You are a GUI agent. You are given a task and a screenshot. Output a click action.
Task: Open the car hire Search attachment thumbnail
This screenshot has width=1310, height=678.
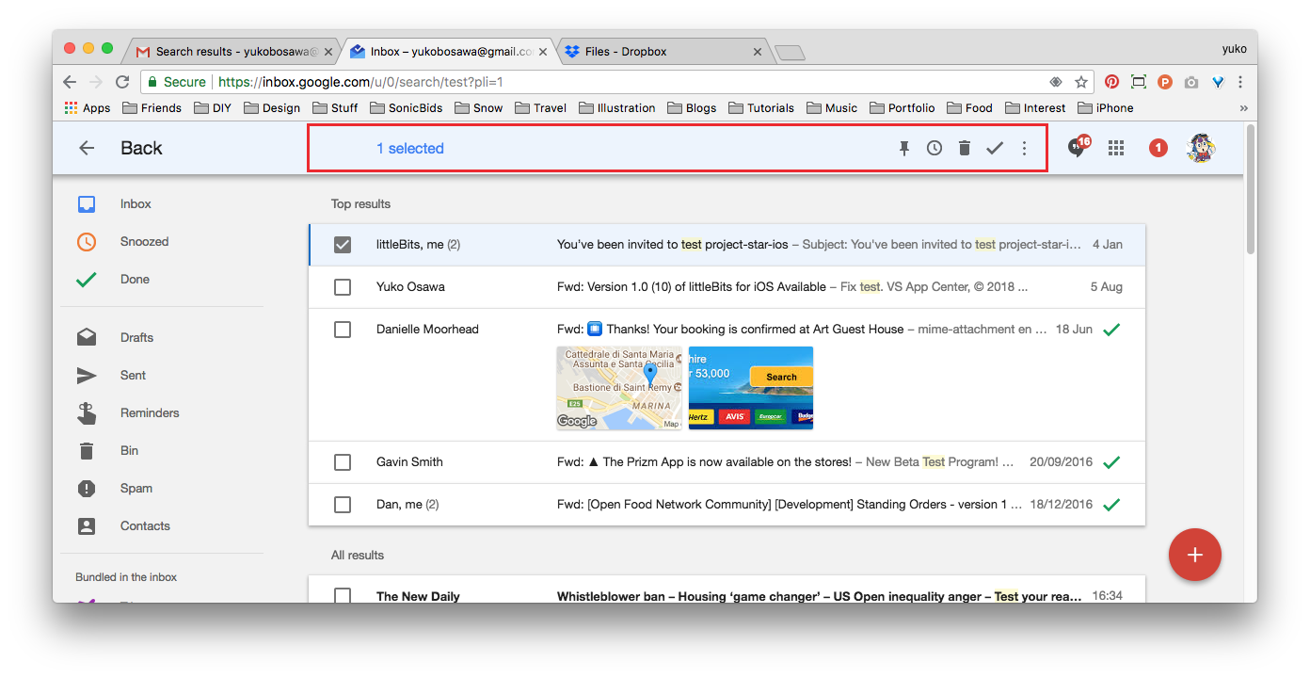751,388
